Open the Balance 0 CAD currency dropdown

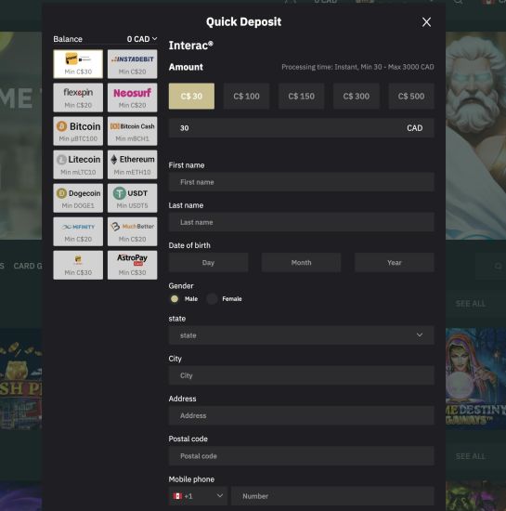(x=142, y=39)
